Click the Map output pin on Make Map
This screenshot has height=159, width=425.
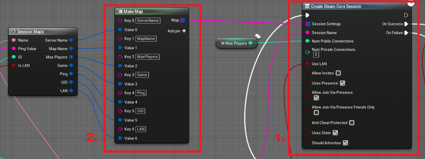(183, 20)
